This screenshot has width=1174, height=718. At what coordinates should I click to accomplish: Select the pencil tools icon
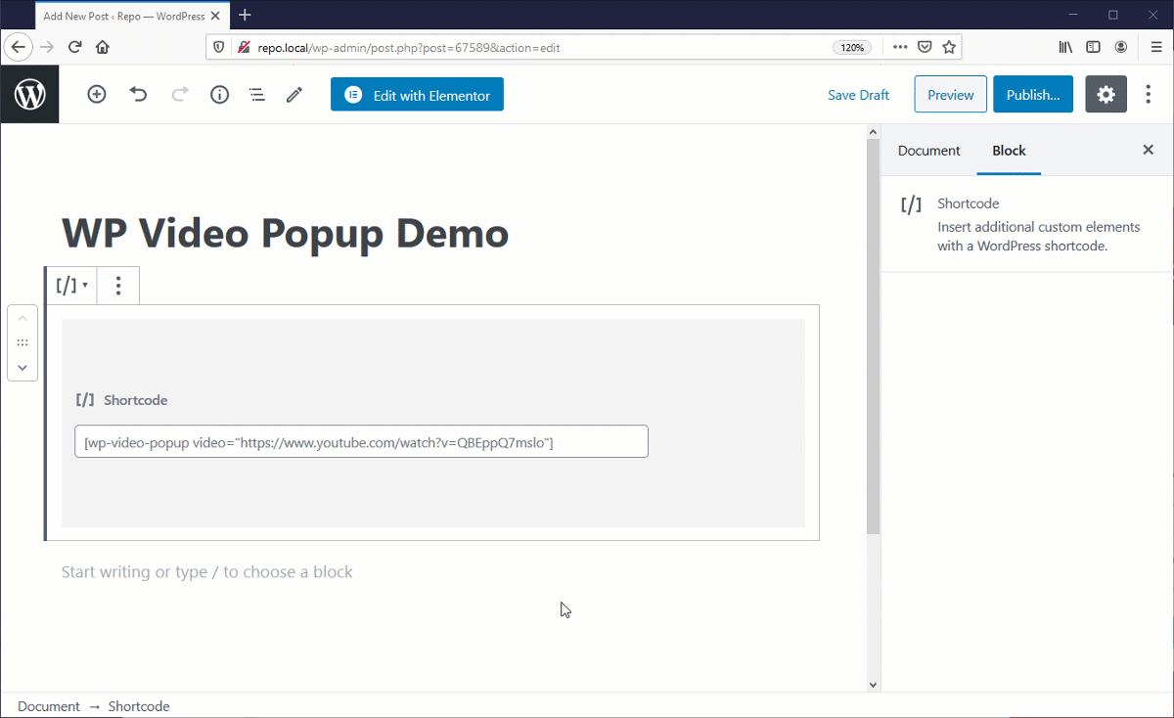(293, 95)
